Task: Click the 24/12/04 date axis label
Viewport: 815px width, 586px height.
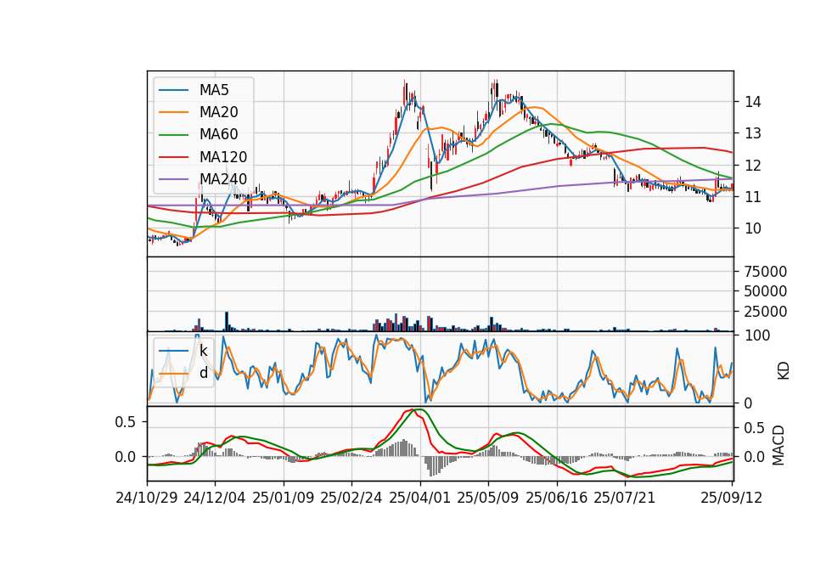Action: click(215, 499)
